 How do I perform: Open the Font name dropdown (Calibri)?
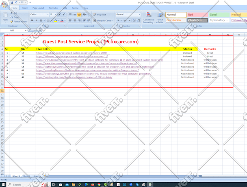pos(48,15)
